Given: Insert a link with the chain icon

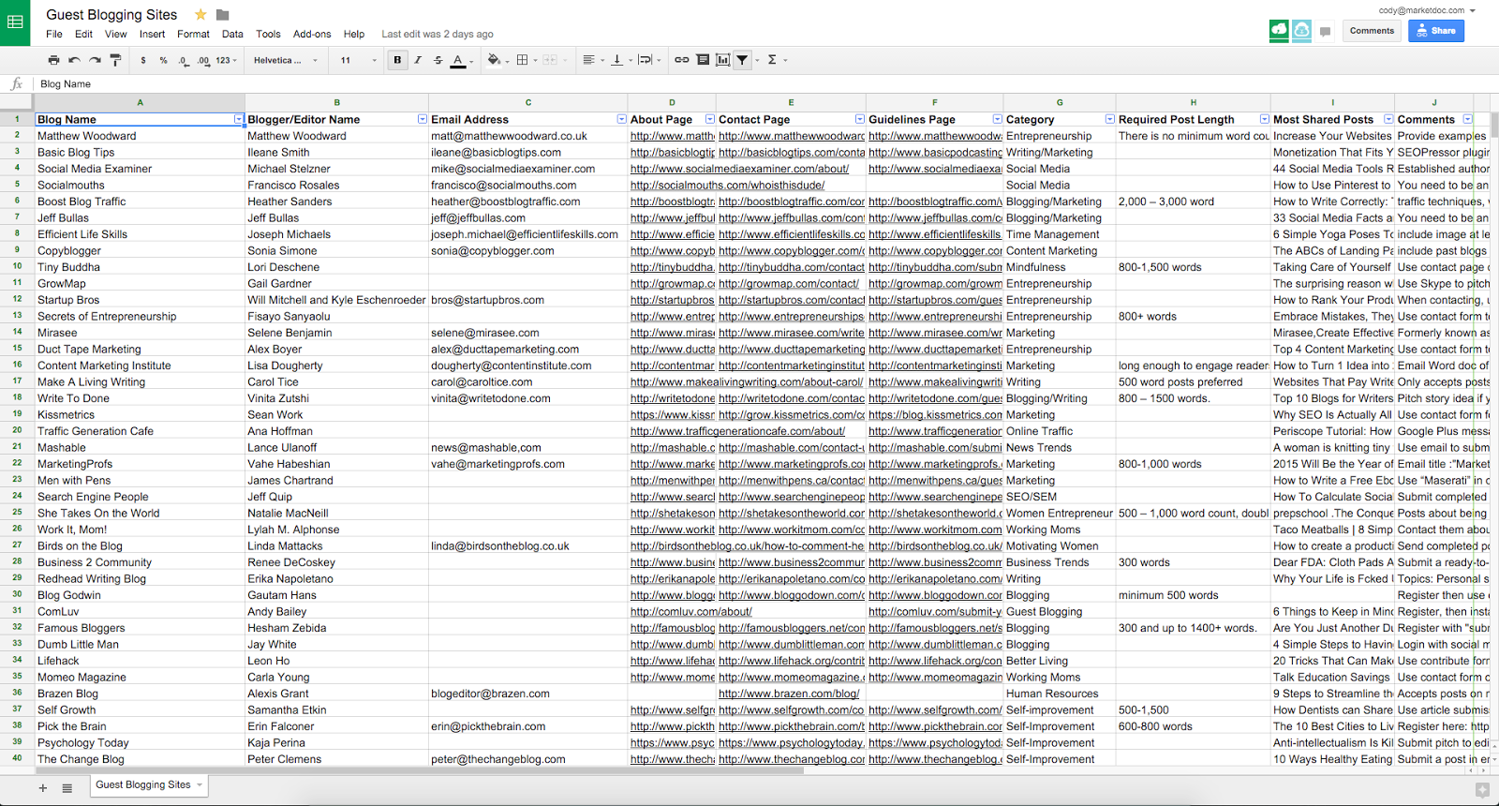Looking at the screenshot, I should 681,60.
